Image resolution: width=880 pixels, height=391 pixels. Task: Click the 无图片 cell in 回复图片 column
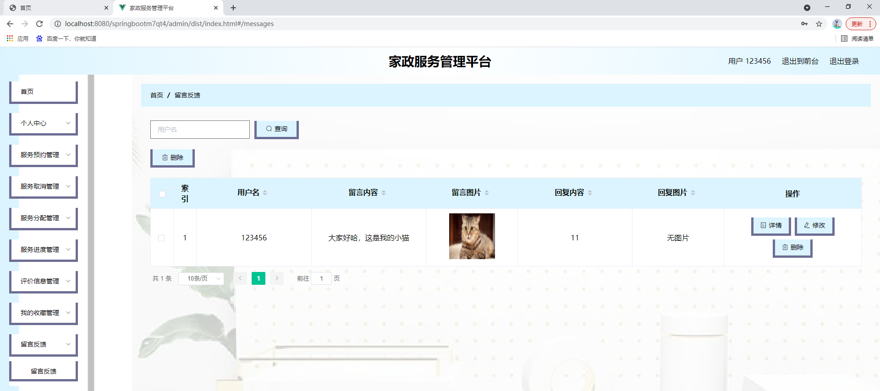(x=678, y=238)
